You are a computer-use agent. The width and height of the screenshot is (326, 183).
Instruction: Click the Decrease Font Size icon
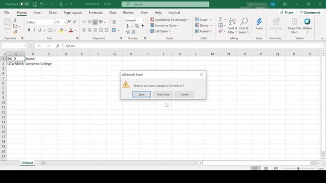[x=75, y=22]
